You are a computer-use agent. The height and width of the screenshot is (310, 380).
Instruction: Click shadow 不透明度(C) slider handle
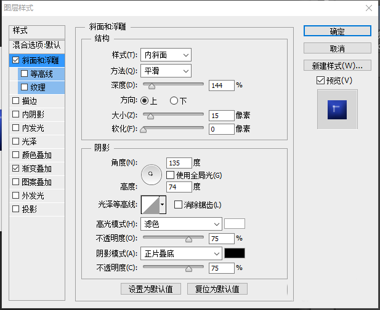(188, 269)
